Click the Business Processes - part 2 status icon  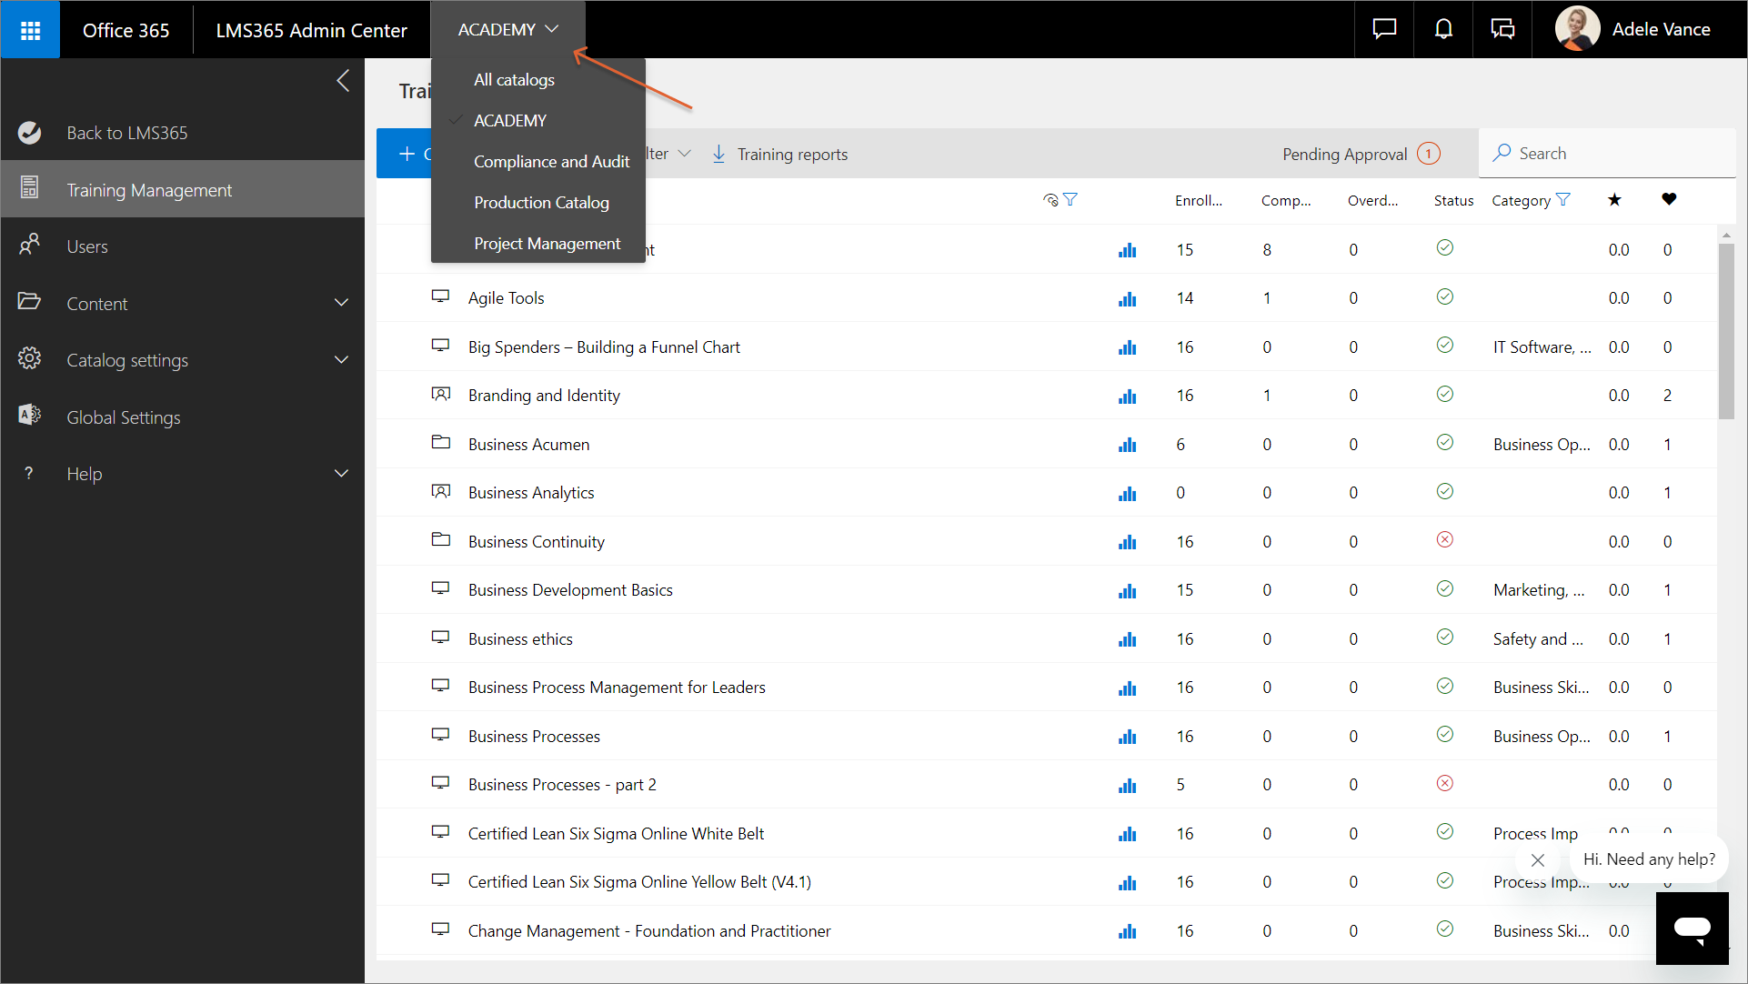click(1444, 783)
